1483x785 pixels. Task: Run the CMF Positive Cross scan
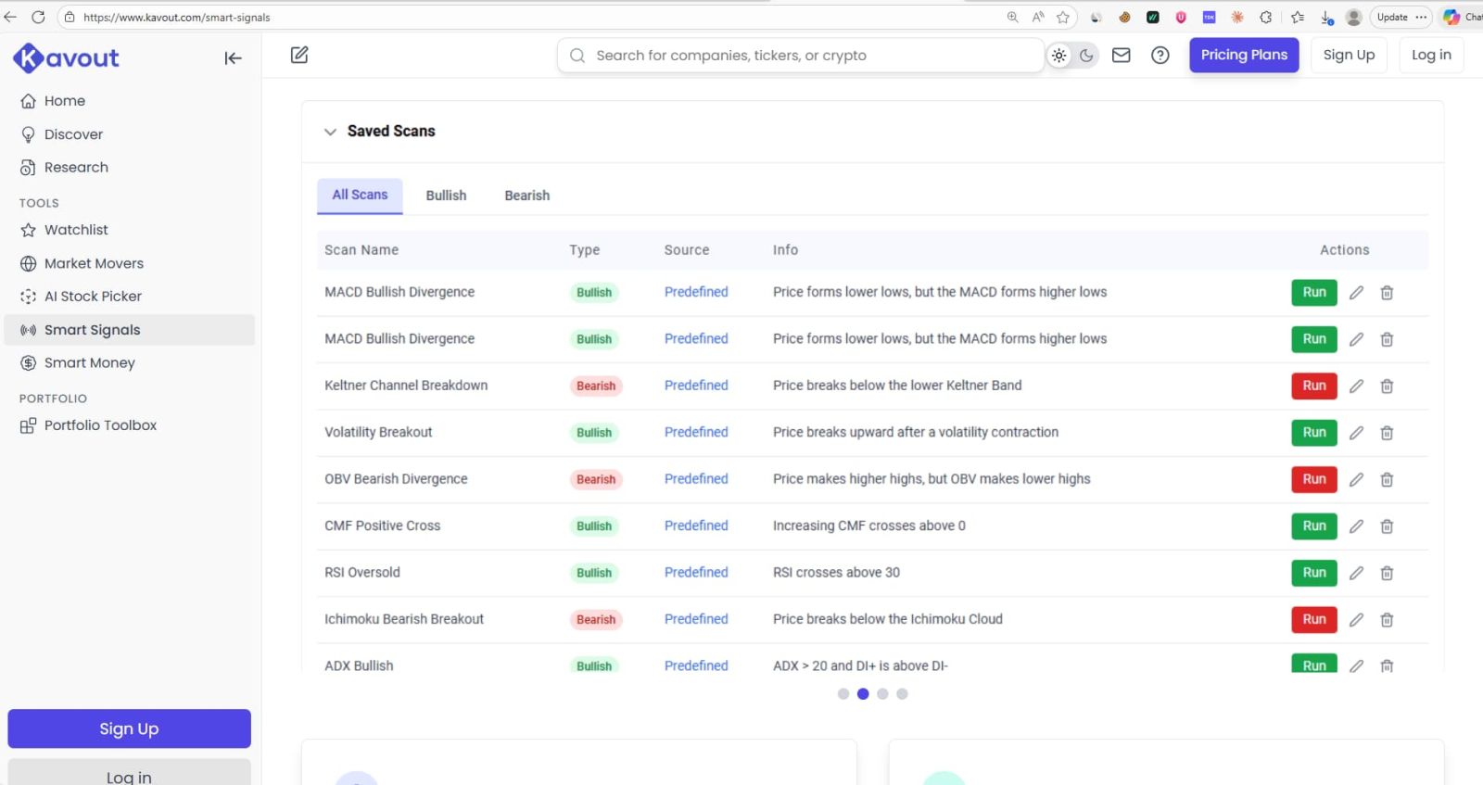click(x=1314, y=526)
